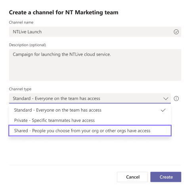The width and height of the screenshot is (191, 191).
Task: Click the 'Description (optional)' label
Action: [x=27, y=45]
